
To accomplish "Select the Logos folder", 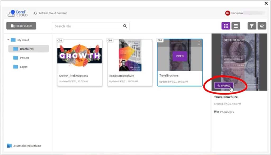I will click(x=23, y=67).
